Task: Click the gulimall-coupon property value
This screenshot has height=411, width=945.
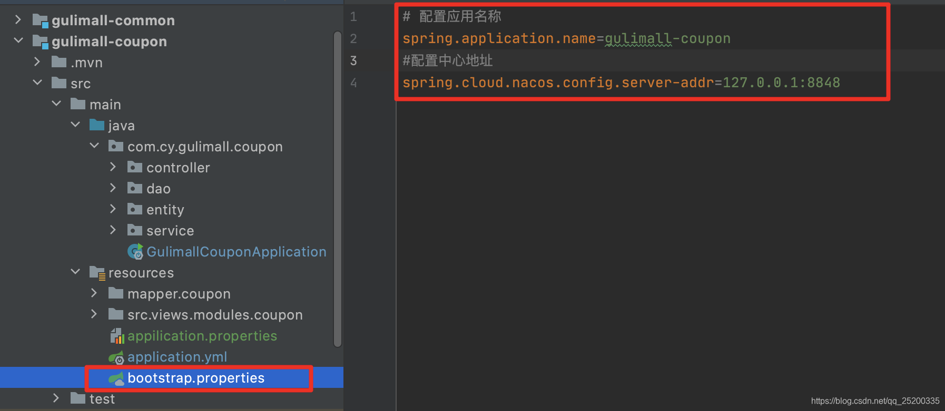Action: point(667,39)
